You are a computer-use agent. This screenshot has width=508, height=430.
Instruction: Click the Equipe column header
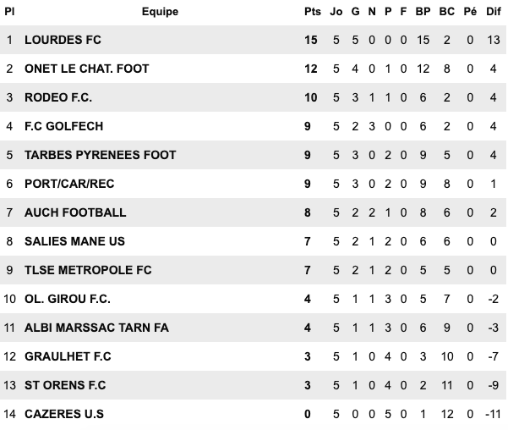pos(160,12)
